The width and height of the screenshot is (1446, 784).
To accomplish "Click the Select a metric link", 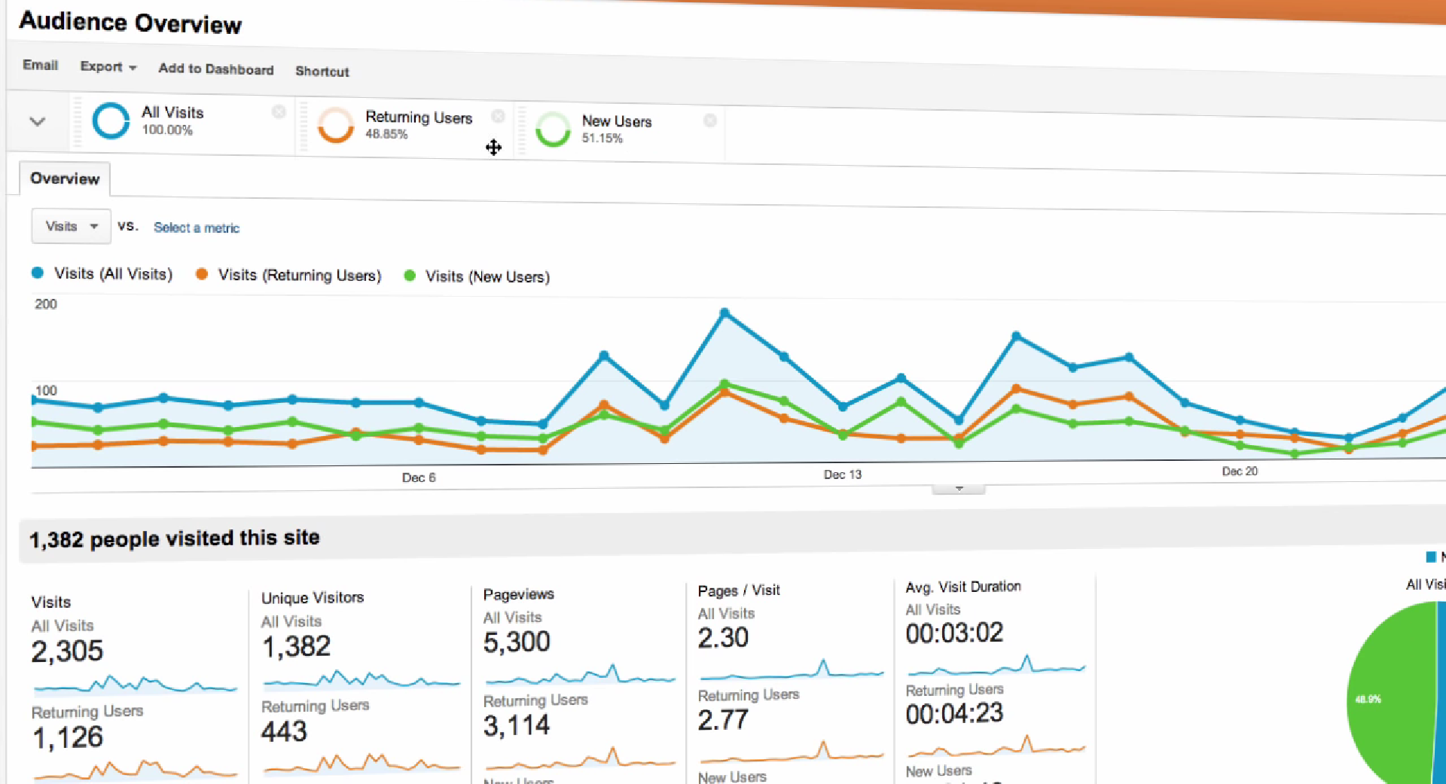I will 197,227.
